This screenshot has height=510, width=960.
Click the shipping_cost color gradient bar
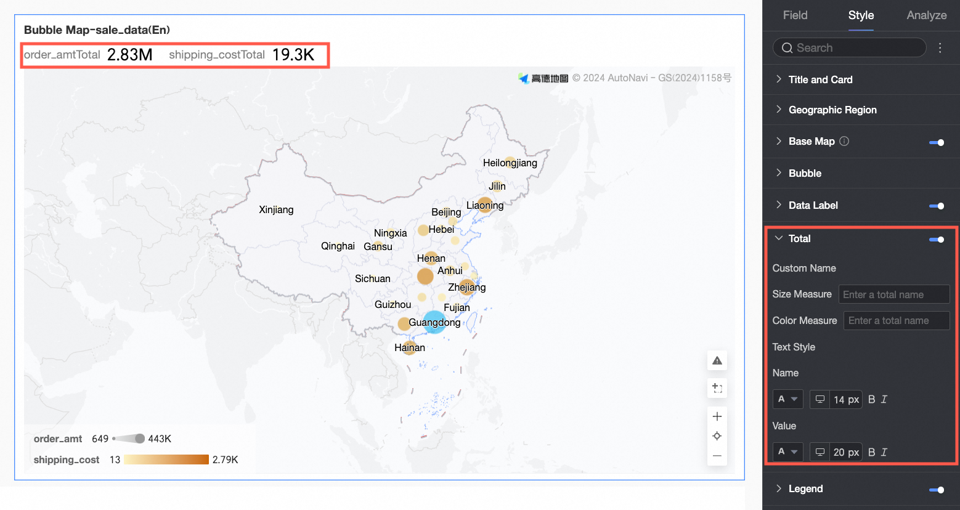(166, 459)
